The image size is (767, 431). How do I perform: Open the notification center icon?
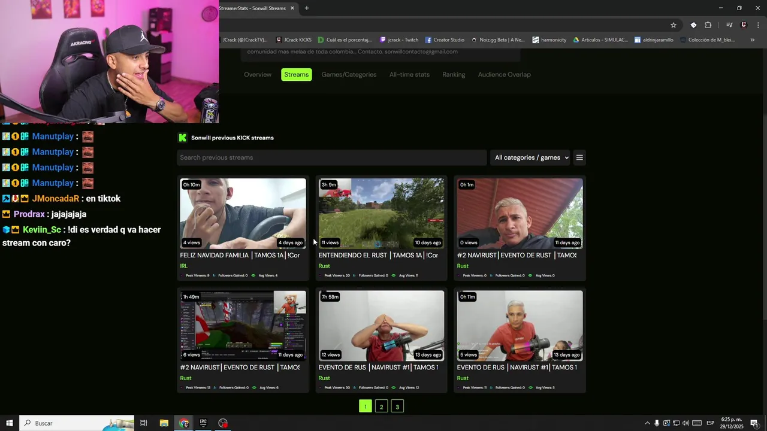754,423
